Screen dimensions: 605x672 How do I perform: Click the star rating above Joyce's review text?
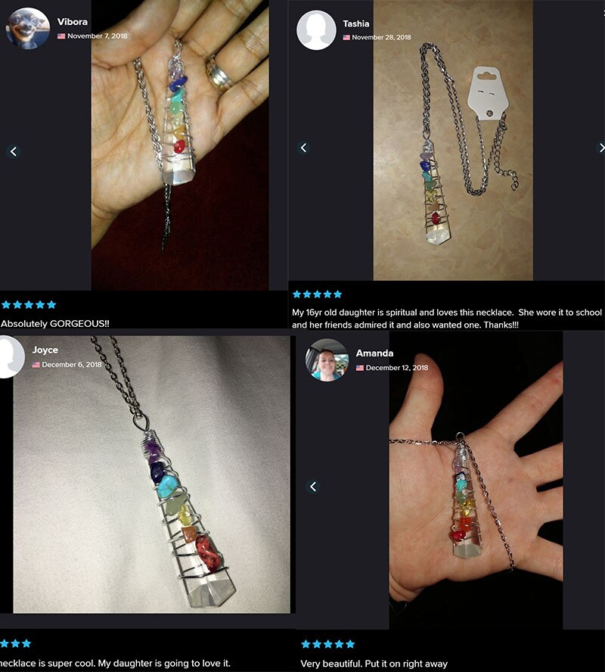[15, 643]
